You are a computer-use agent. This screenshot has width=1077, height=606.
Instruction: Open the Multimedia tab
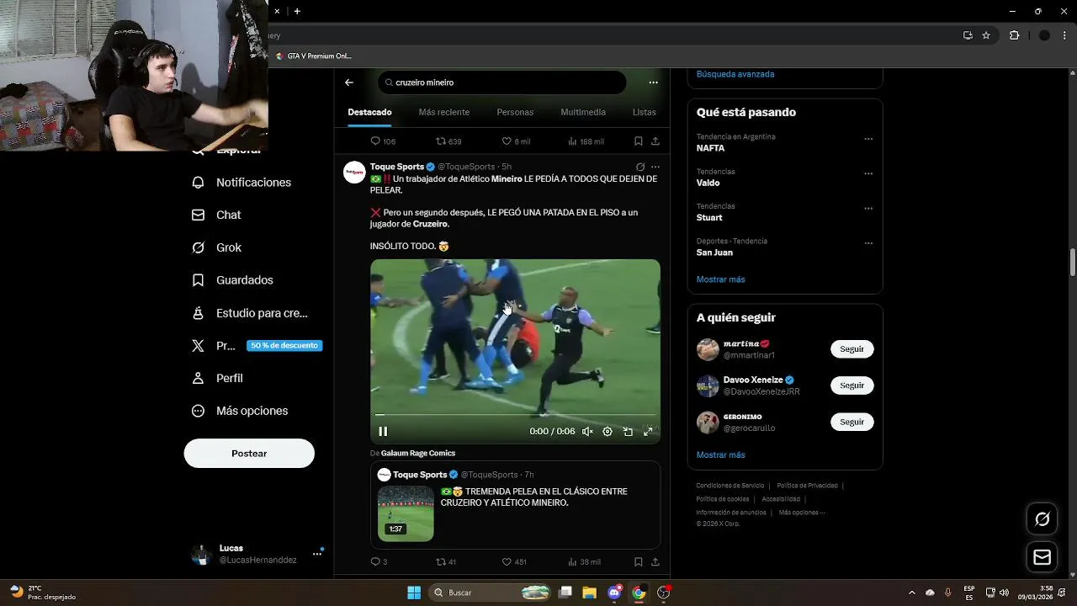[x=583, y=112]
